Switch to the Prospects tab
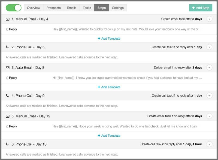 pyautogui.click(x=53, y=8)
